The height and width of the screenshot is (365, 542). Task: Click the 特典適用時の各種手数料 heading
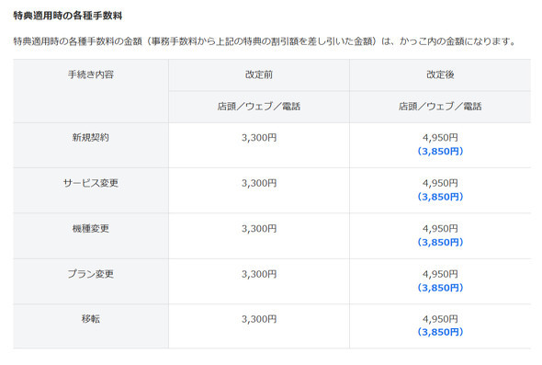(x=68, y=16)
